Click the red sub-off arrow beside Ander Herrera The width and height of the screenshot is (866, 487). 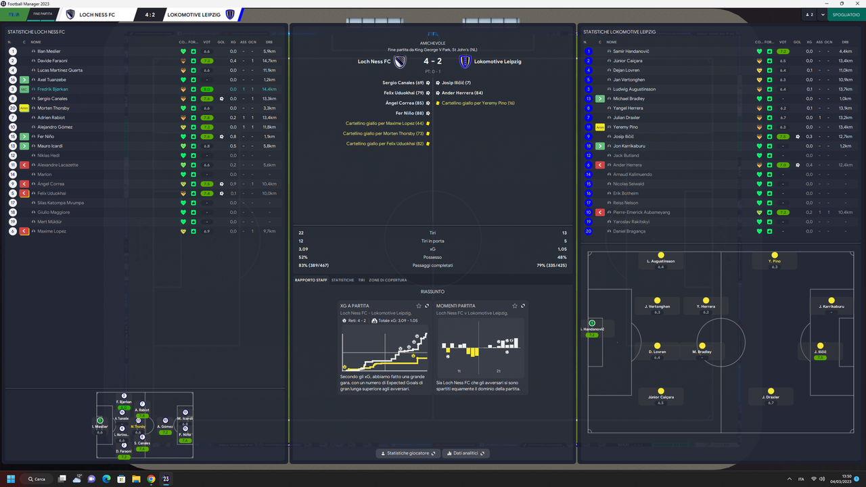tap(600, 165)
